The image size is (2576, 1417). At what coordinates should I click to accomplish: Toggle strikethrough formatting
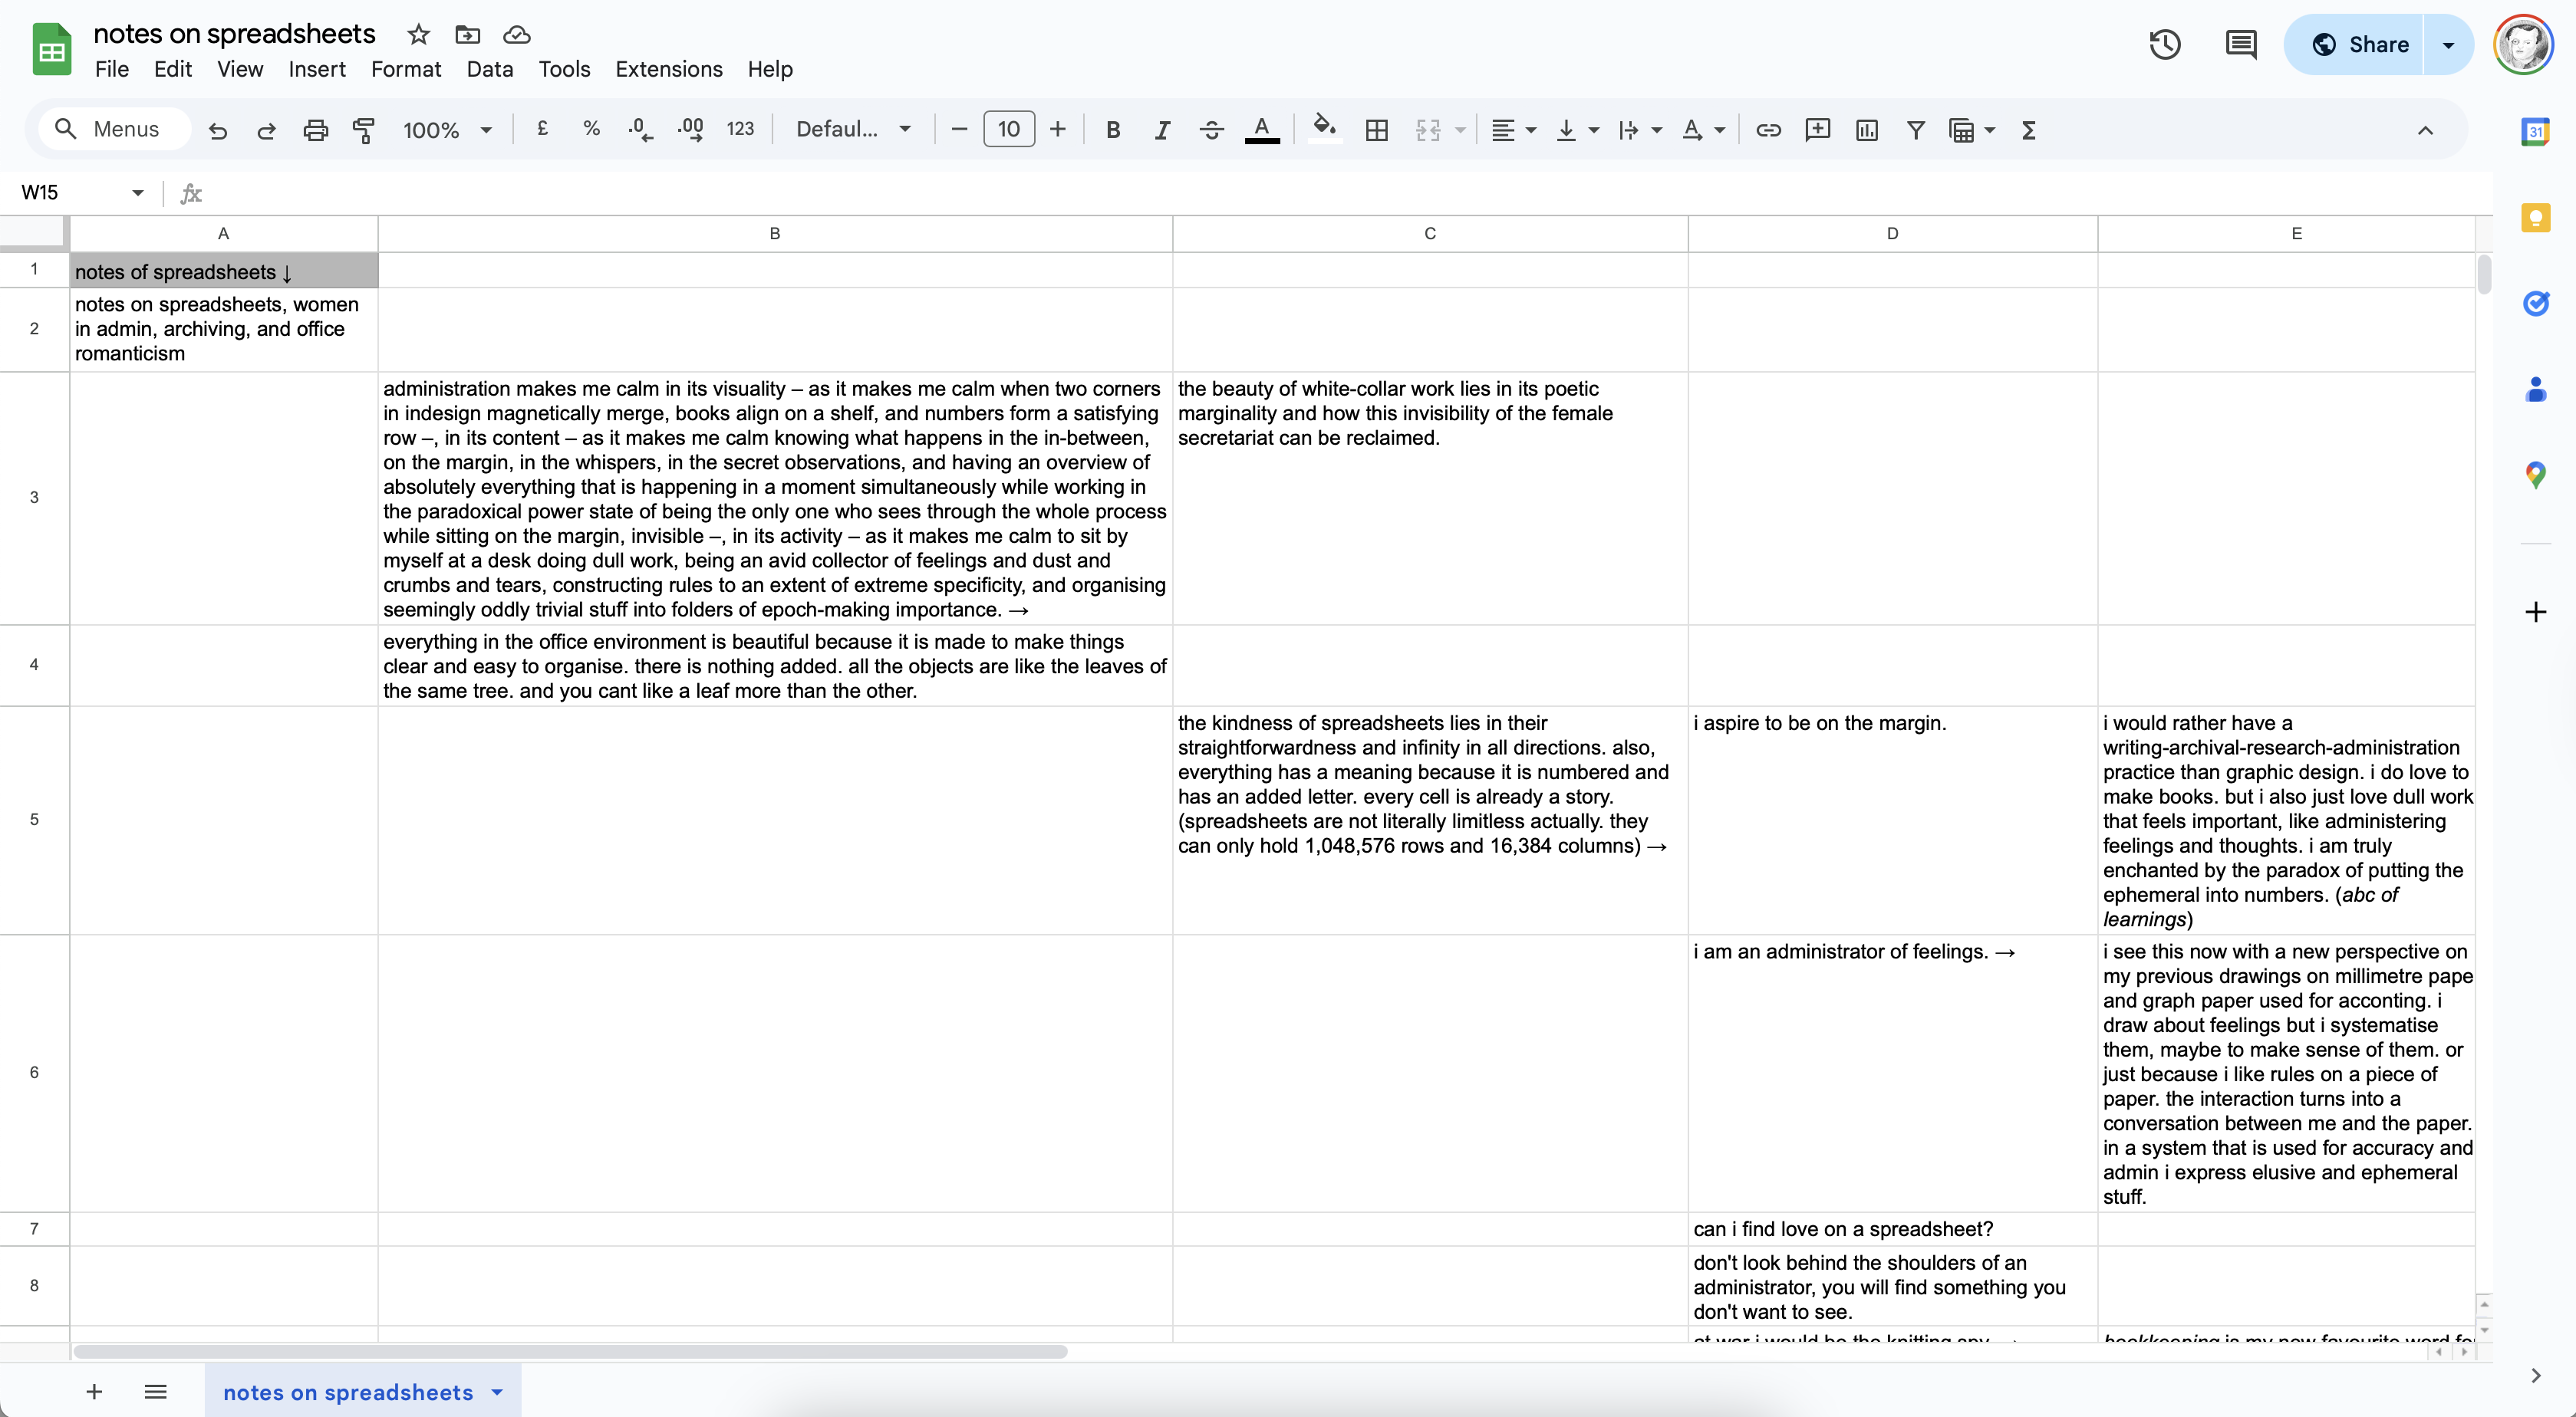pyautogui.click(x=1211, y=130)
